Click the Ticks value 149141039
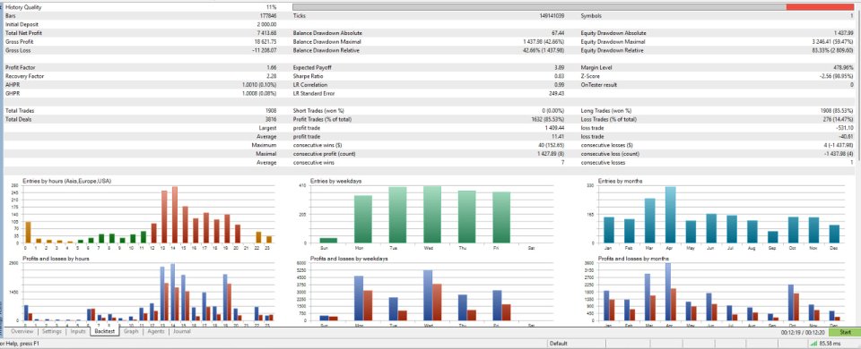The width and height of the screenshot is (861, 349). tap(552, 16)
